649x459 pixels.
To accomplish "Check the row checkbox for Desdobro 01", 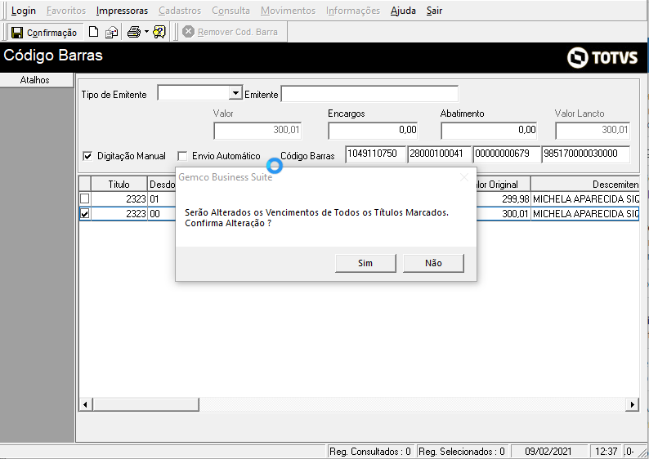I will [x=84, y=199].
